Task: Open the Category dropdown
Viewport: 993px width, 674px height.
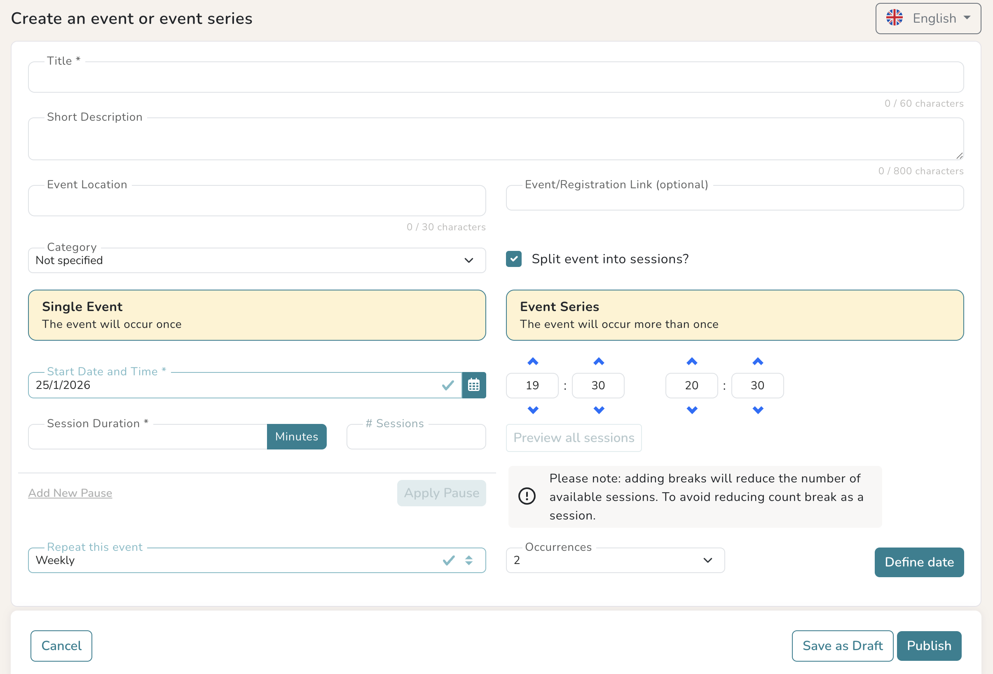Action: pos(257,260)
